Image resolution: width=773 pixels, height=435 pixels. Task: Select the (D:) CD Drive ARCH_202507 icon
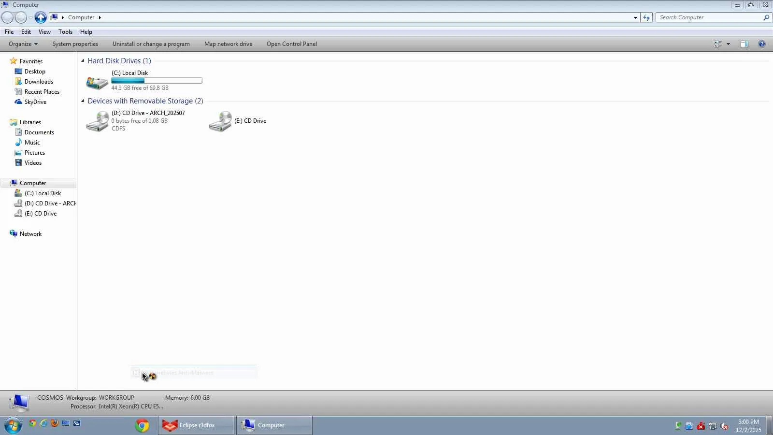point(98,121)
